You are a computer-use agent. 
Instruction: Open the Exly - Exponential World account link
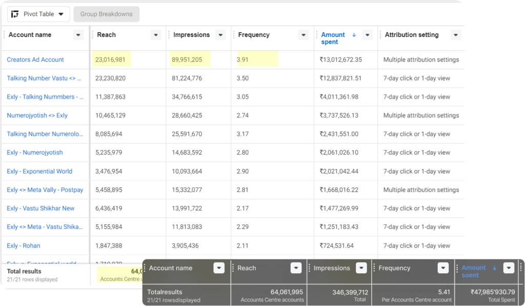click(39, 171)
